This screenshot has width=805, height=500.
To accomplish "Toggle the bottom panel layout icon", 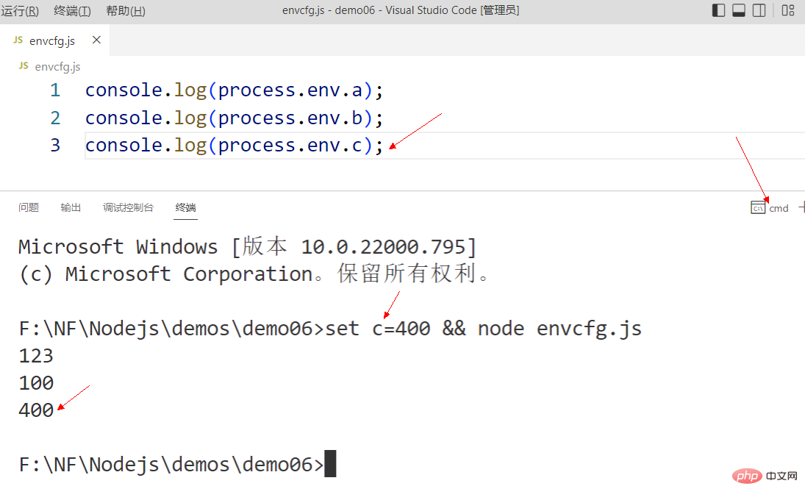I will pyautogui.click(x=740, y=10).
